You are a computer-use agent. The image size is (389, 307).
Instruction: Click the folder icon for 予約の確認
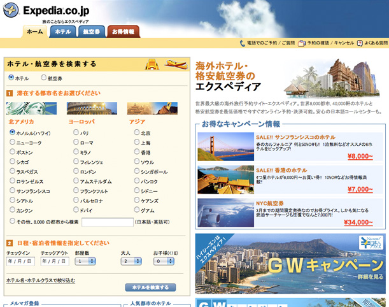click(301, 43)
